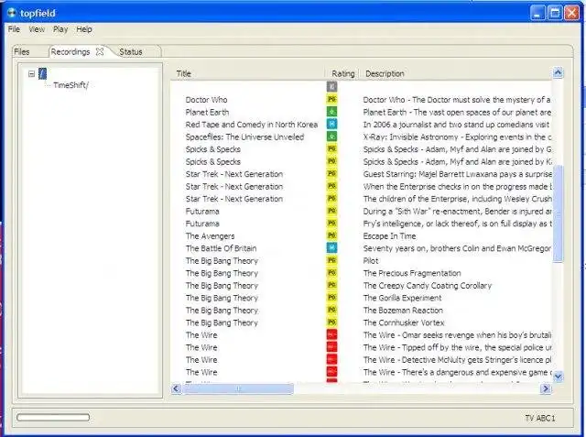Image resolution: width=586 pixels, height=437 pixels.
Task: Click red MA icon for The Wire Omar episode
Action: [x=331, y=334]
